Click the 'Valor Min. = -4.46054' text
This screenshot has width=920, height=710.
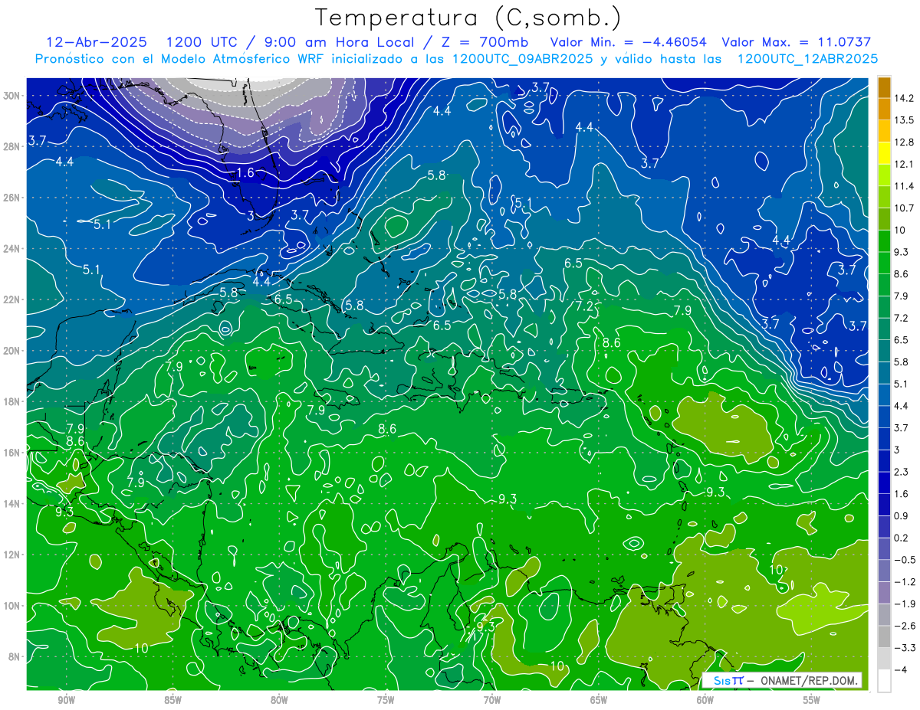coord(629,42)
